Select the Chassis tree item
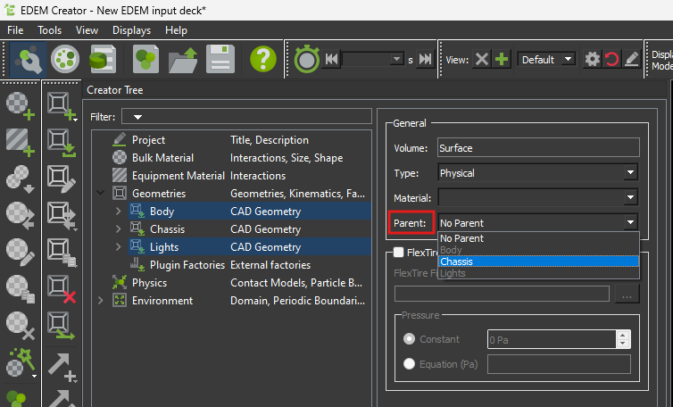 167,228
